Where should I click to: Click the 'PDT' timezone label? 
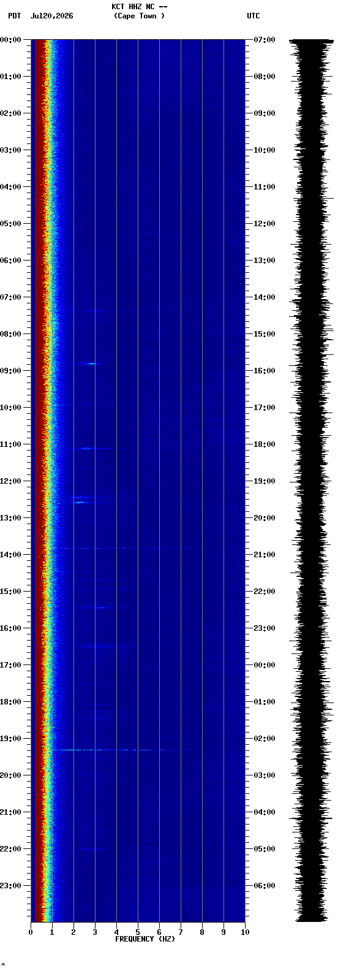[x=14, y=16]
